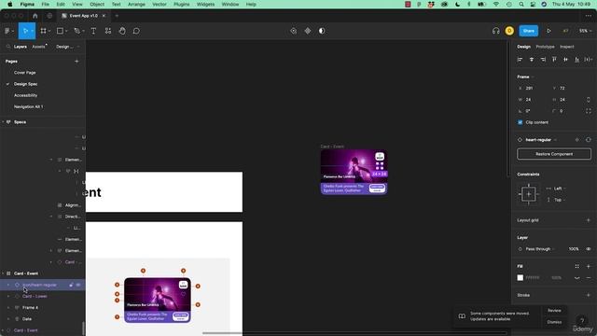Switch to the Assets tab
The width and height of the screenshot is (597, 336).
38,47
